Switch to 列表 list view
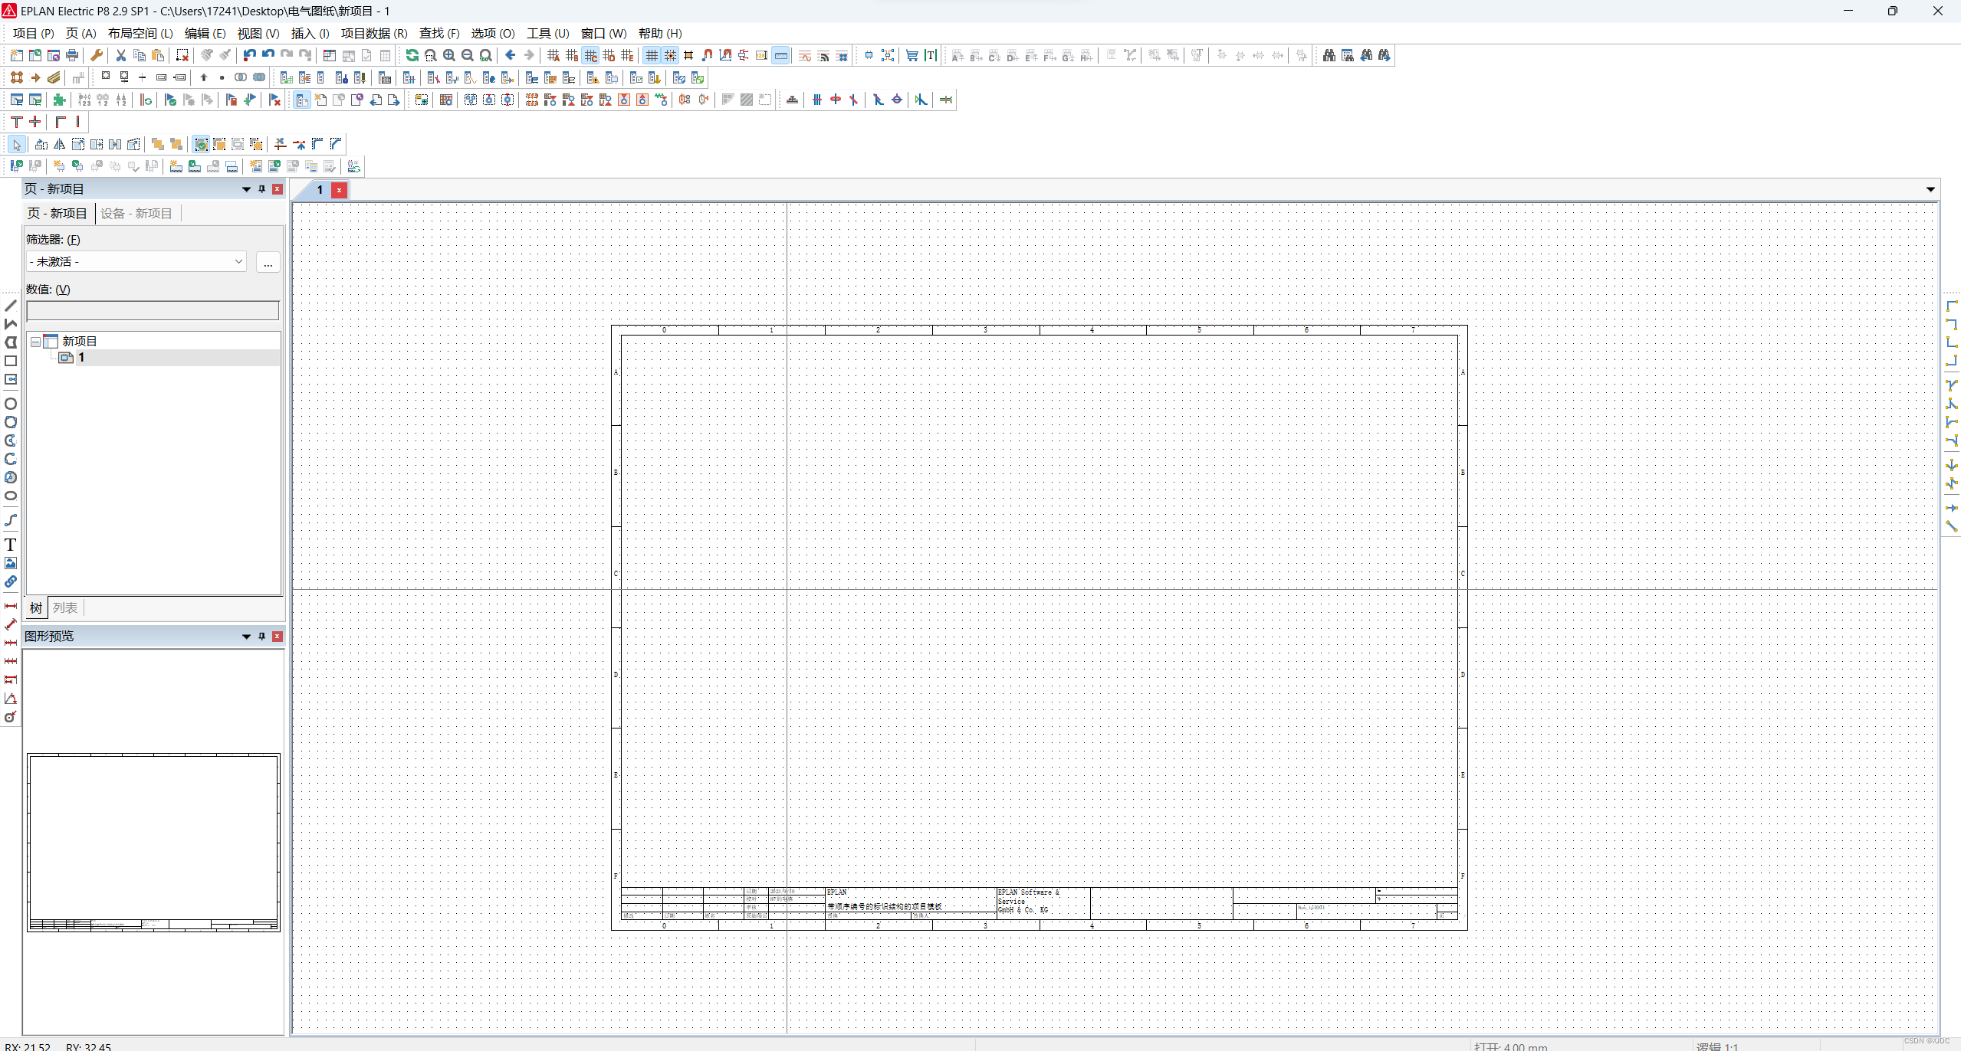Screen dimensions: 1961x1051 [65, 608]
